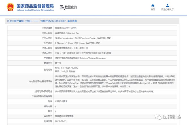Select the structure composition description paragraph

click(115, 81)
